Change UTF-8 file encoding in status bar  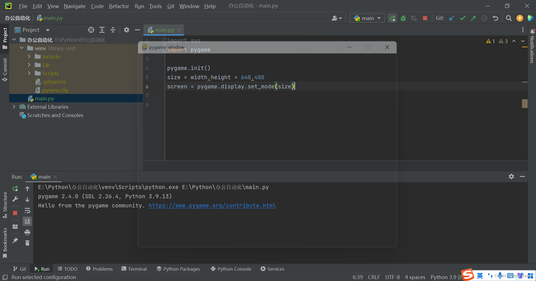click(x=392, y=277)
